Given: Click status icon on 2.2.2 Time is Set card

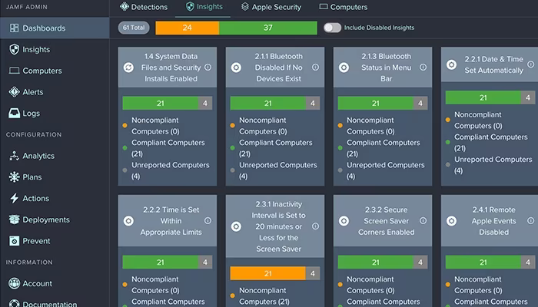Looking at the screenshot, I should tap(128, 221).
